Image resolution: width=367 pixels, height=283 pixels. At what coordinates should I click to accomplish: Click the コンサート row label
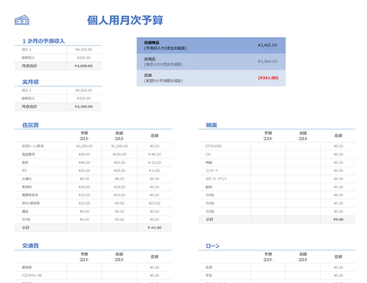pos(212,171)
